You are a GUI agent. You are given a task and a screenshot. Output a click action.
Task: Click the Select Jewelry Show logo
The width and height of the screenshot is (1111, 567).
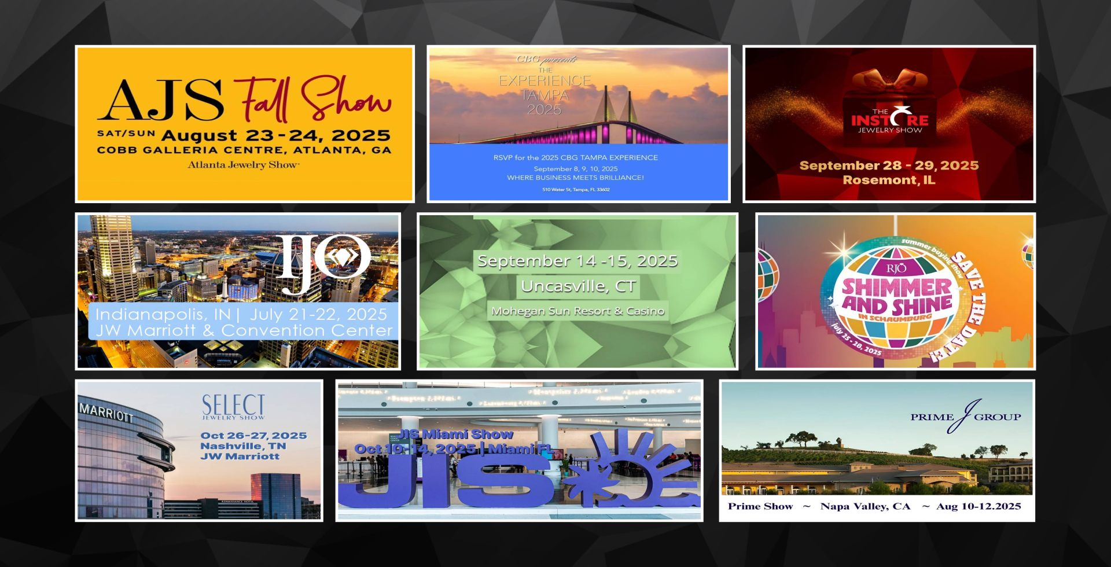tap(233, 407)
